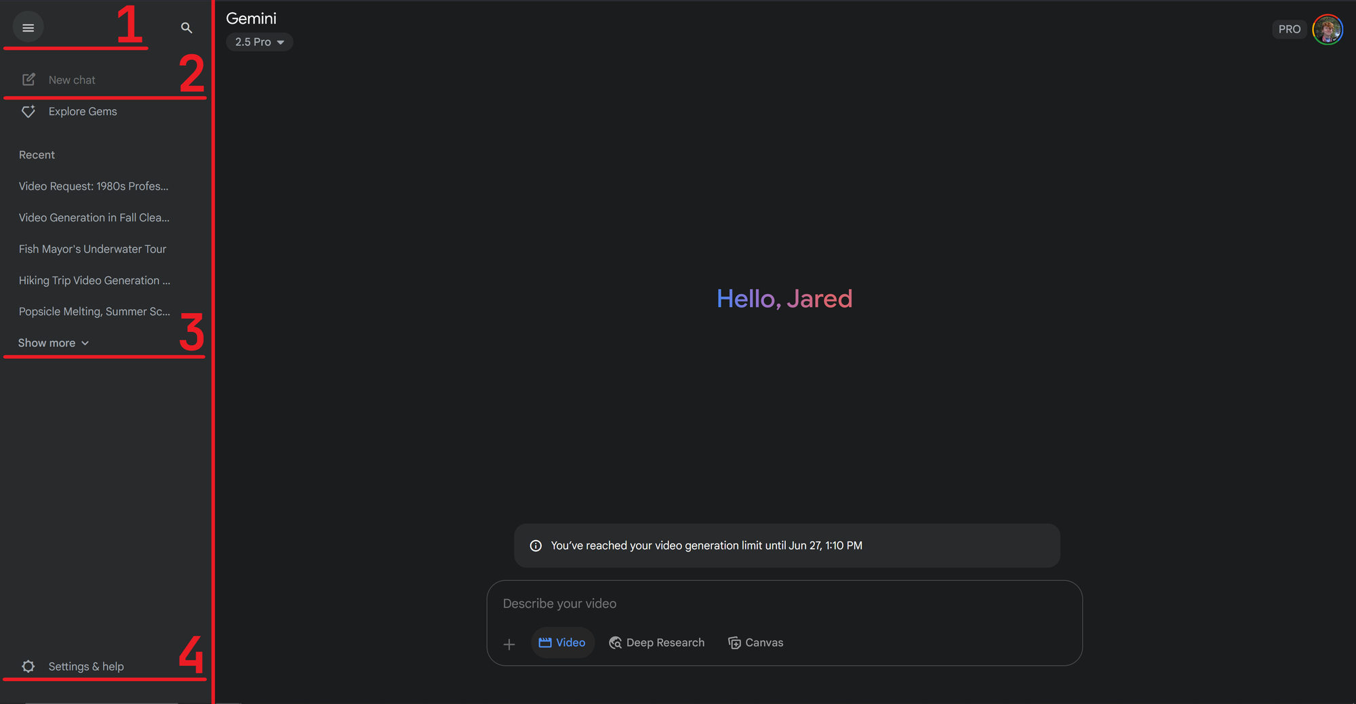
Task: Open the 2.5 Pro model dropdown
Action: point(259,42)
